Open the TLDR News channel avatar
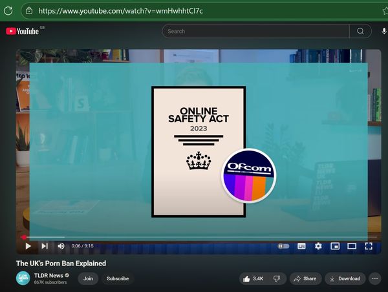The image size is (388, 292). point(23,278)
